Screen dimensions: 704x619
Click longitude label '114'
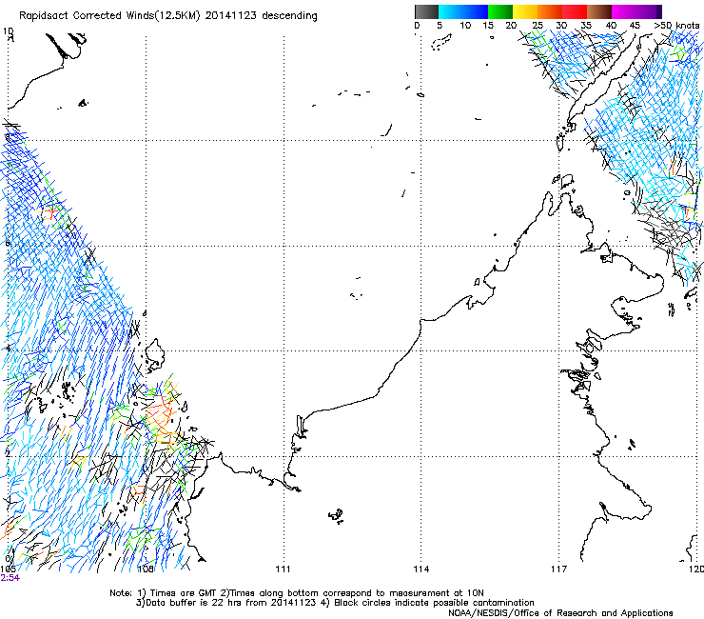(420, 569)
